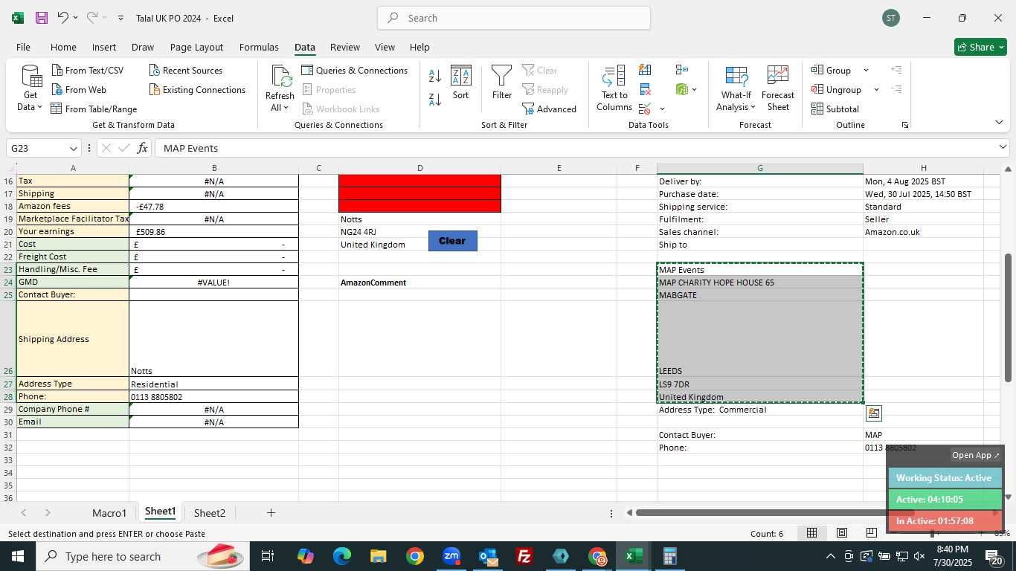This screenshot has height=571, width=1016.
Task: Create a Forecast Sheet
Action: point(778,88)
